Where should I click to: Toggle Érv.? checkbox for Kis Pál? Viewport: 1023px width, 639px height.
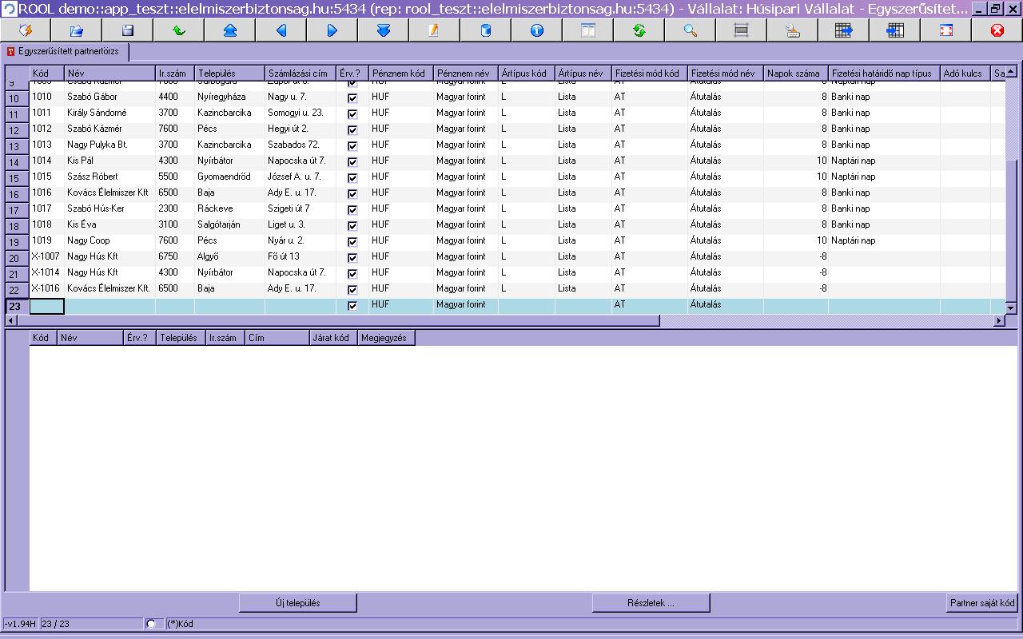coord(352,161)
